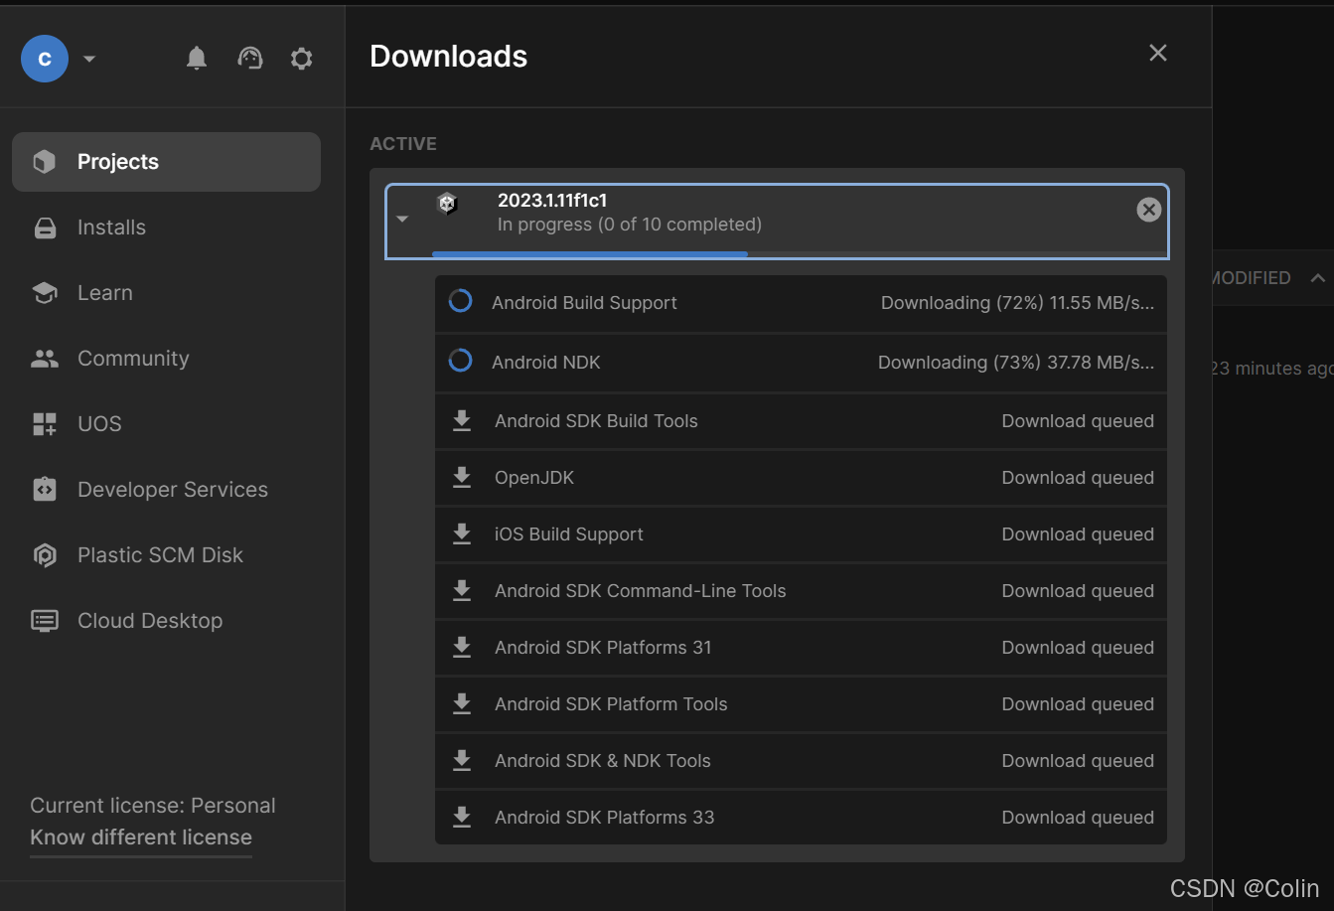This screenshot has height=911, width=1334.
Task: Click the blue download progress bar
Action: coord(590,254)
